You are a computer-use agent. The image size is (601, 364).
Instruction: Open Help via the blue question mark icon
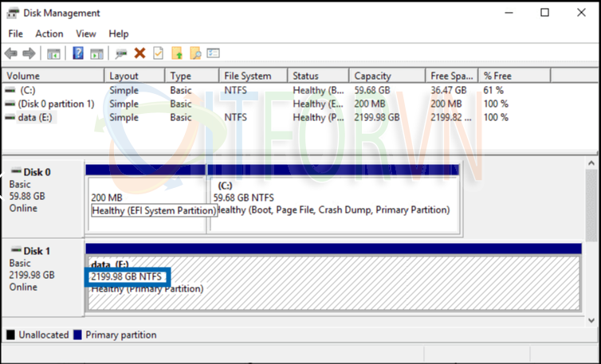pos(78,53)
